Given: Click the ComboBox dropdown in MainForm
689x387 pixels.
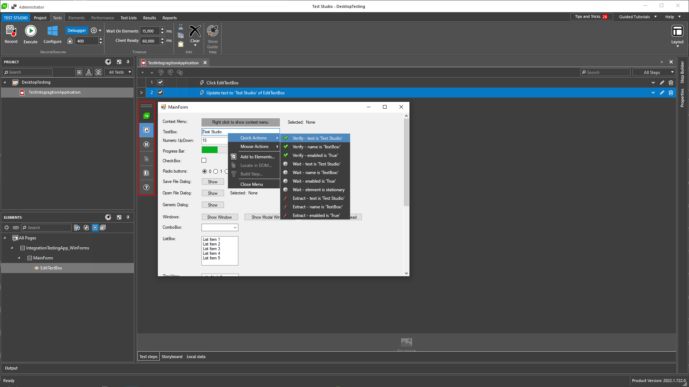Looking at the screenshot, I should 234,227.
